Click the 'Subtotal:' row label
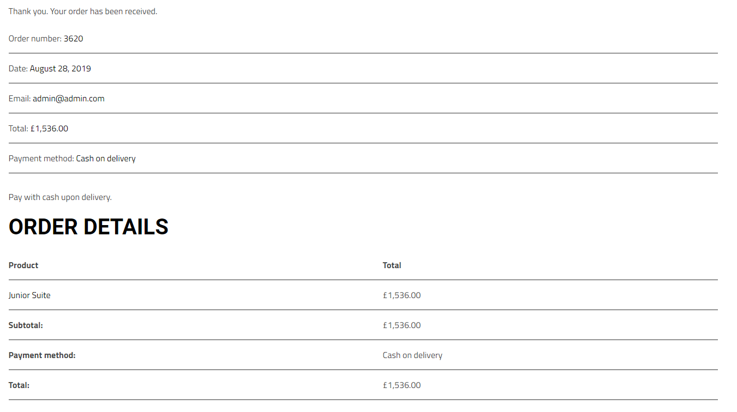Viewport: 737px width, 412px height. [26, 325]
